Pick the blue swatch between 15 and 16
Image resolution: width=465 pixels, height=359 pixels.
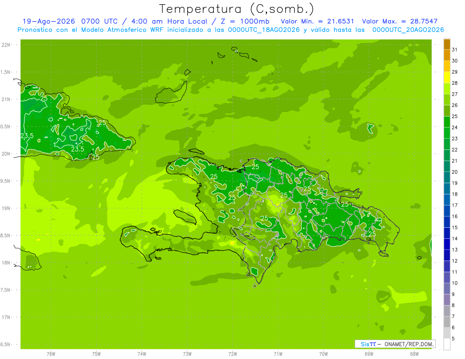(447, 222)
